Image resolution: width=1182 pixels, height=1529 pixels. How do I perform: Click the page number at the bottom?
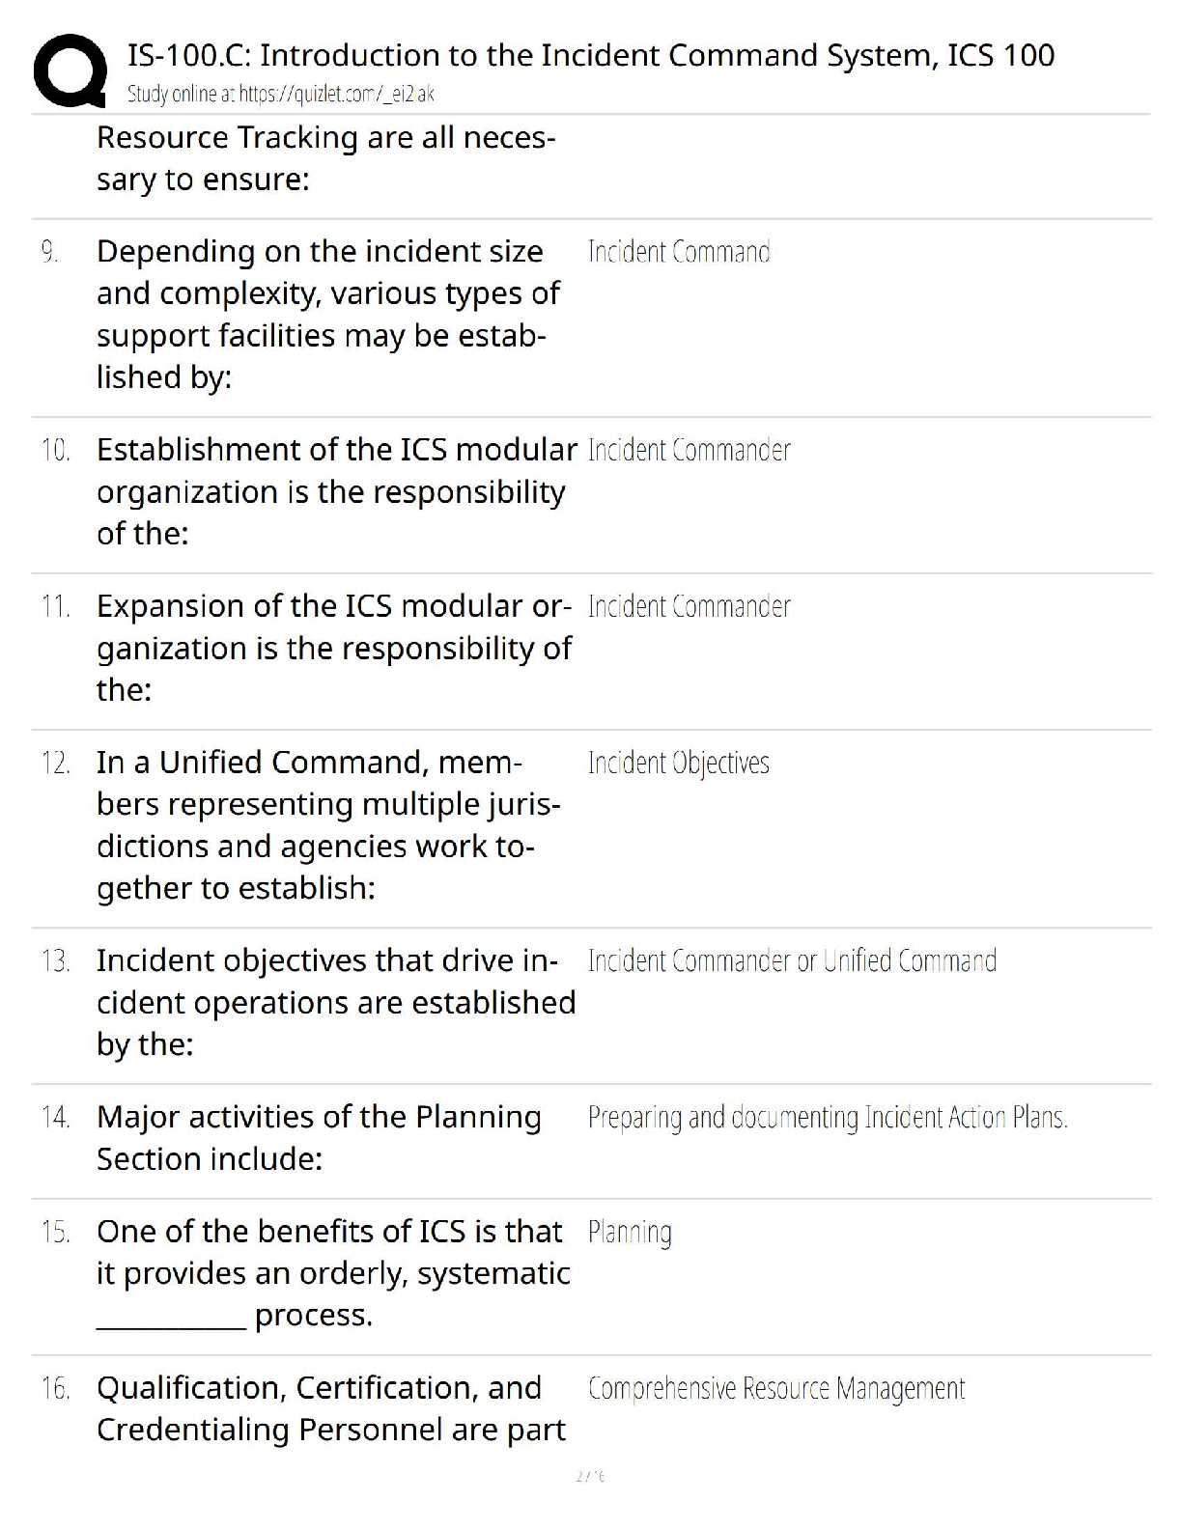click(590, 1476)
